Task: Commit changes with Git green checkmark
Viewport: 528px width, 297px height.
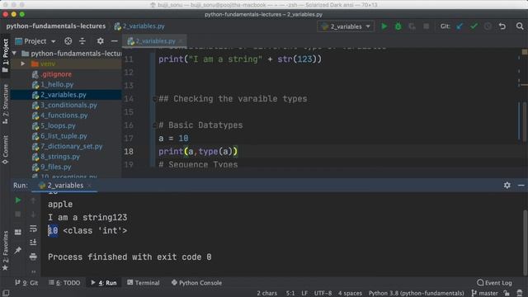Action: [474, 26]
